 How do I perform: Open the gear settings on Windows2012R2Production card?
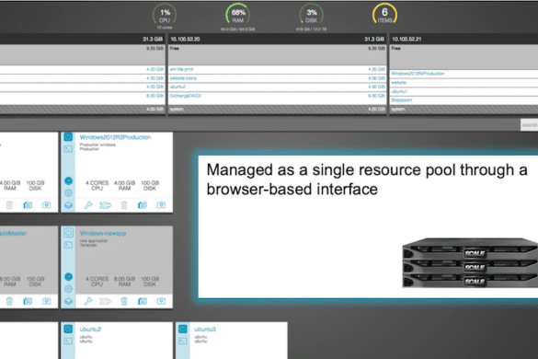coord(68,192)
